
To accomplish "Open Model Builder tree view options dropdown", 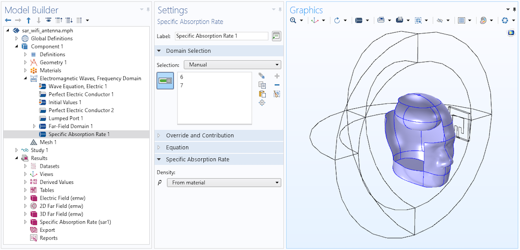I will 87,21.
